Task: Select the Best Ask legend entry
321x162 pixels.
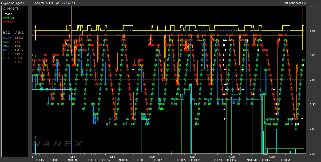Action: (9, 22)
